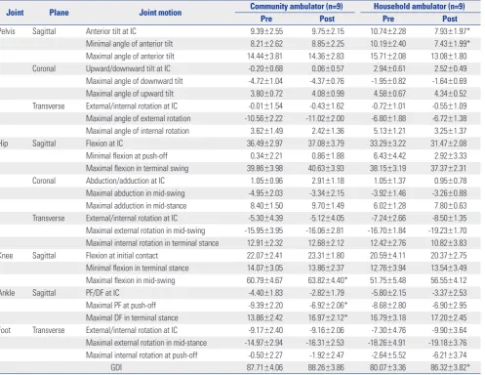Click the value 87.71±4.06
The image size is (485, 375).
[x=264, y=367]
